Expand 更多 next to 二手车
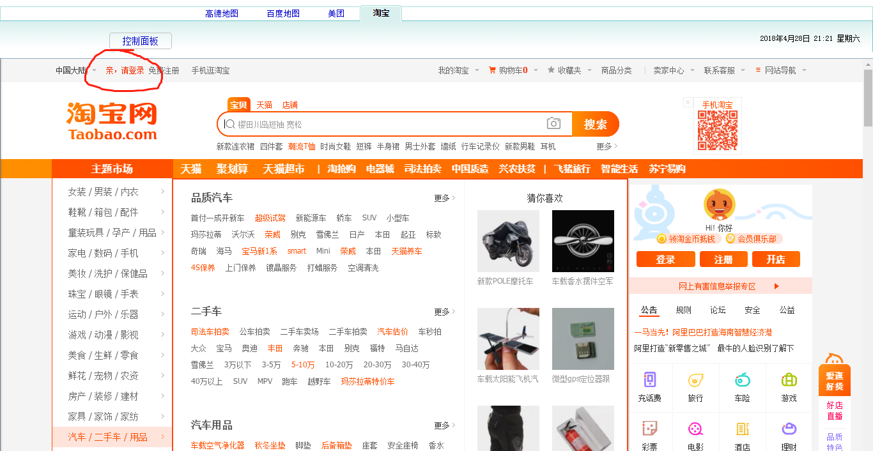This screenshot has width=873, height=451. click(x=445, y=312)
